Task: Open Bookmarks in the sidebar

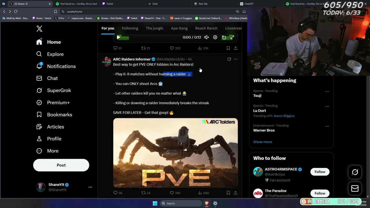Action: pyautogui.click(x=54, y=115)
